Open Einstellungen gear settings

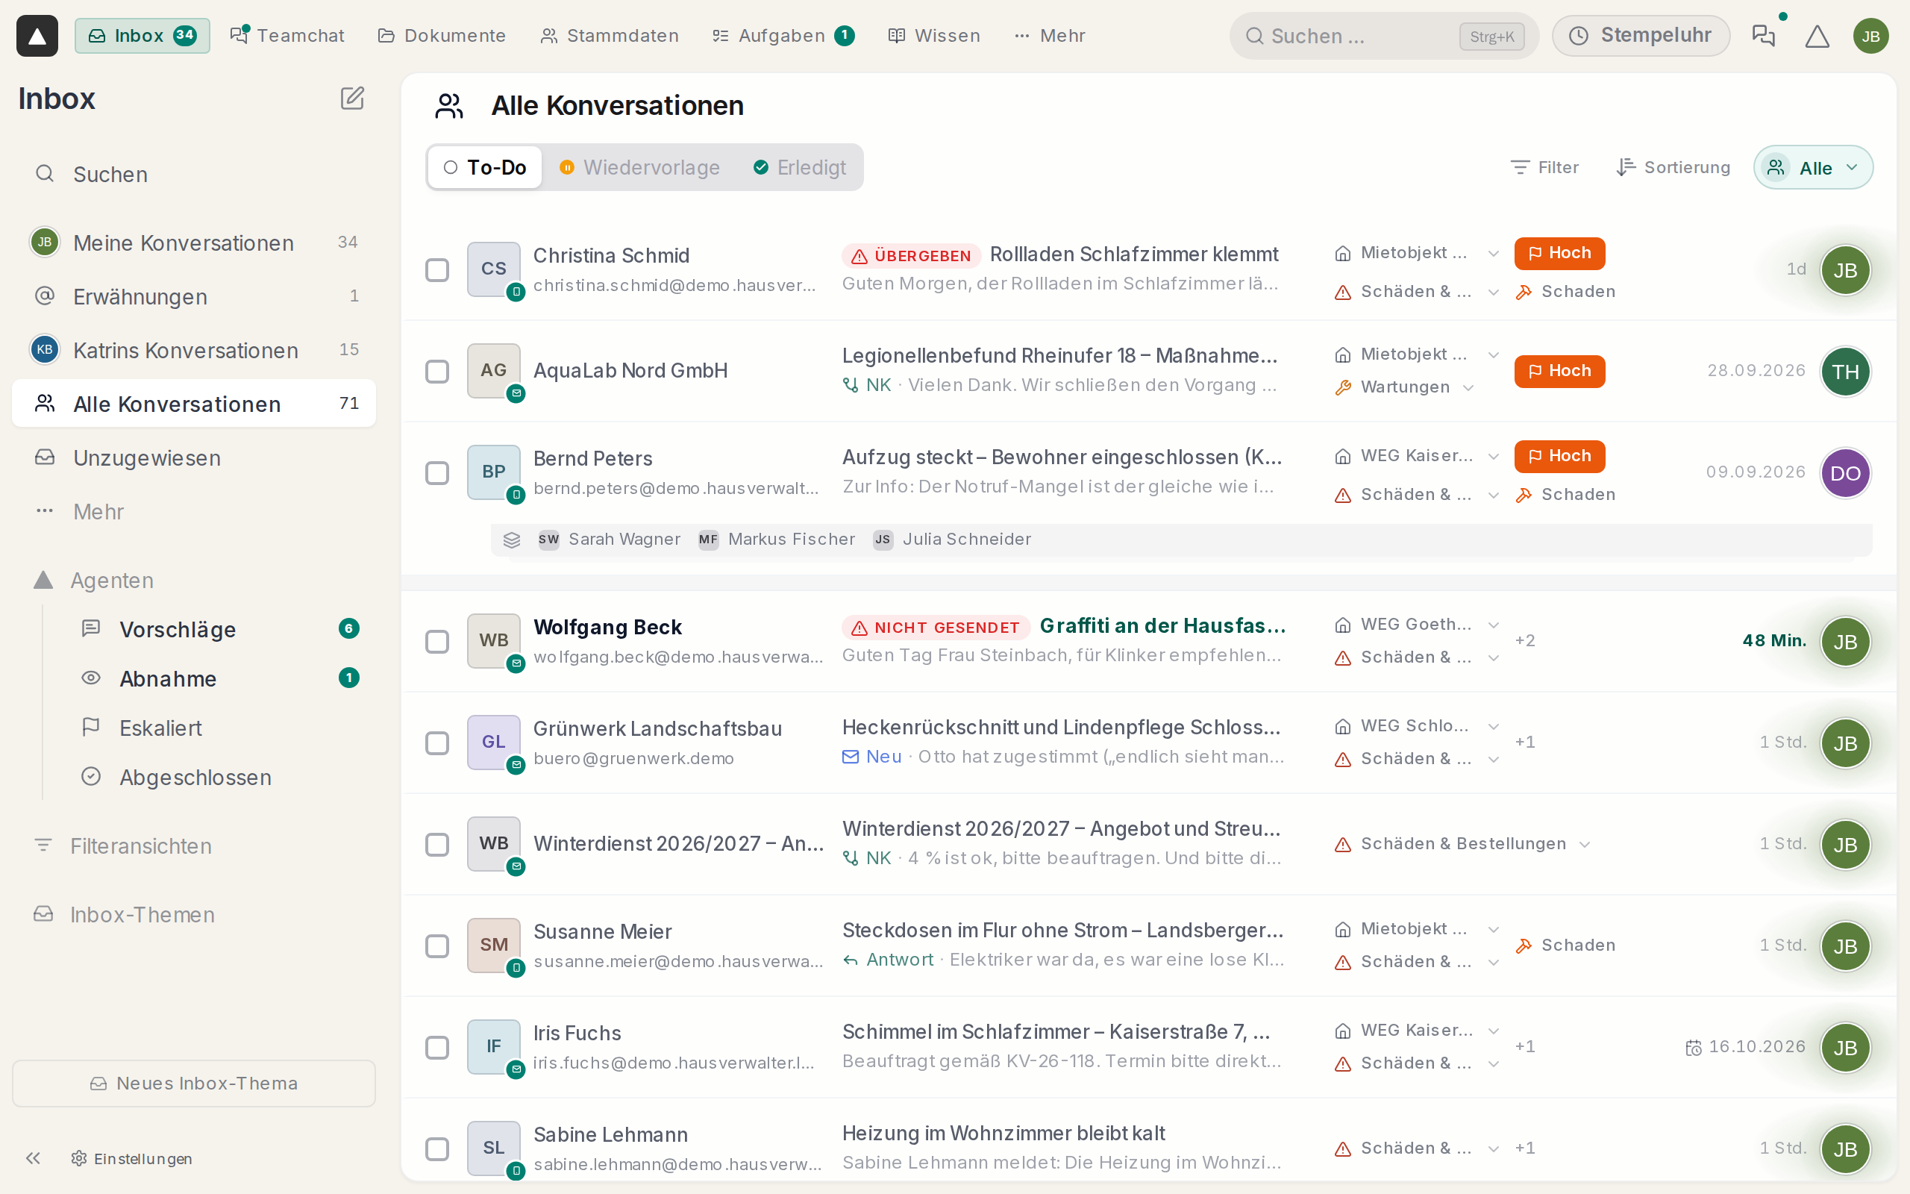tap(131, 1158)
